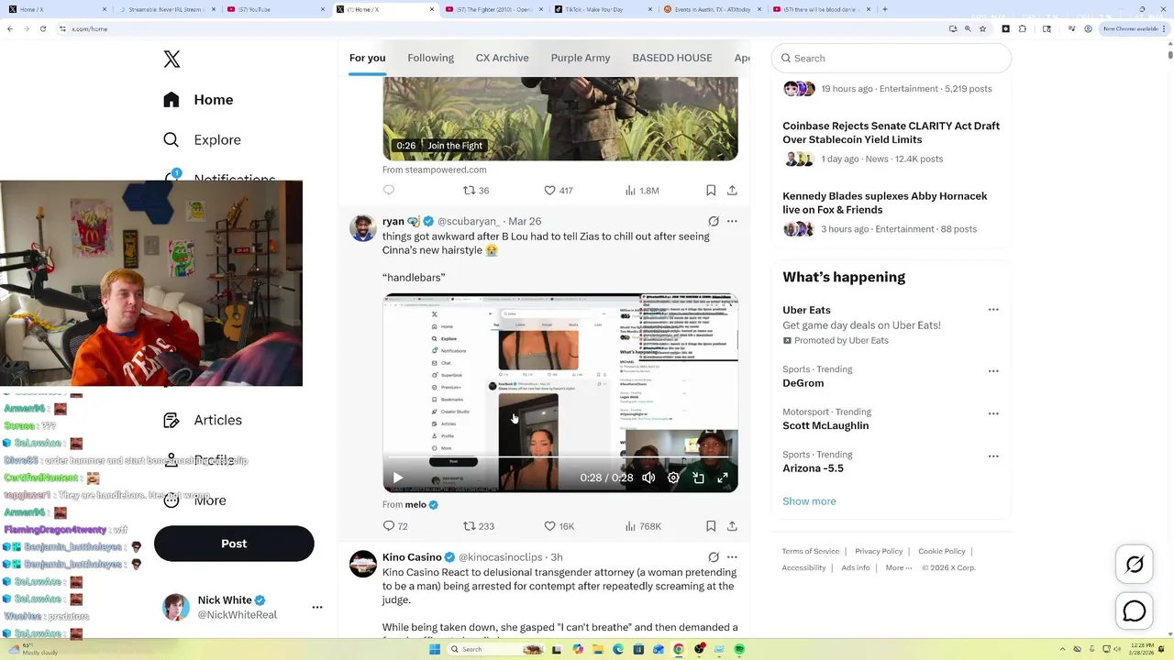
Task: Open more options for DeGrom trend
Action: click(x=993, y=371)
